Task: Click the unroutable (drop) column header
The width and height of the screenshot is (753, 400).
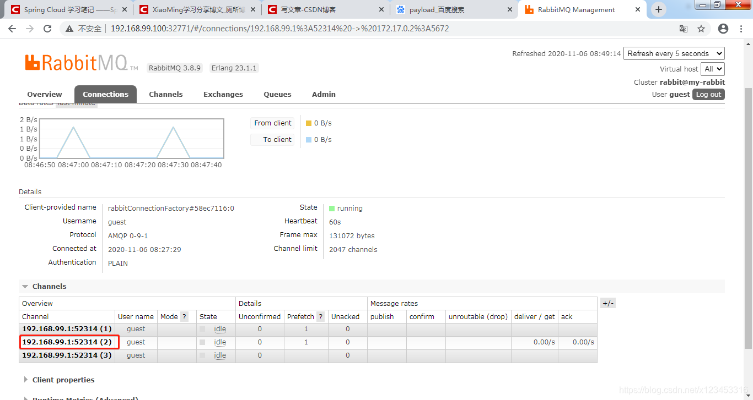Action: (x=478, y=317)
